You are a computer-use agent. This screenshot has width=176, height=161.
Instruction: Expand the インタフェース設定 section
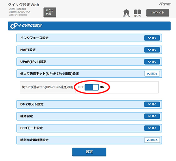152,38
